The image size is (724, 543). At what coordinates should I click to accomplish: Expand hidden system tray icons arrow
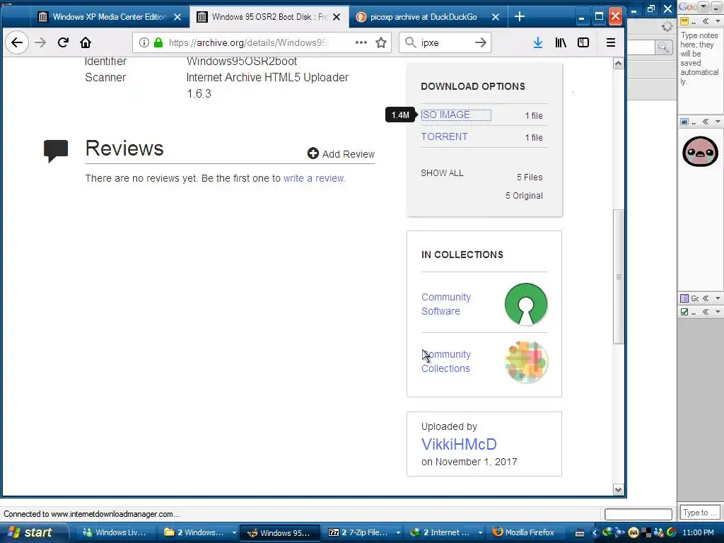[x=594, y=533]
